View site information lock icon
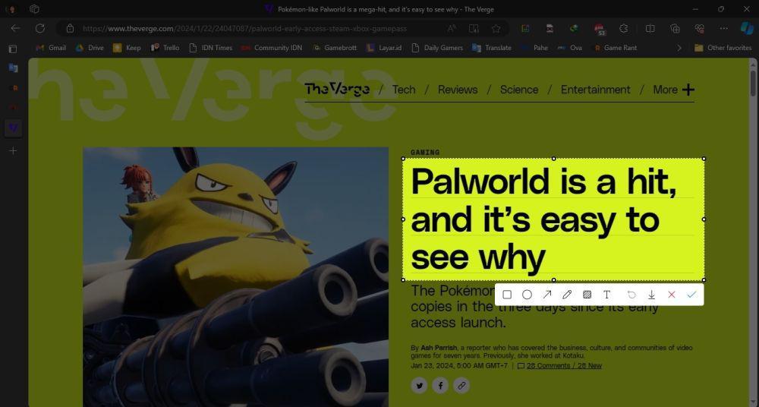This screenshot has height=407, width=759. pyautogui.click(x=70, y=29)
